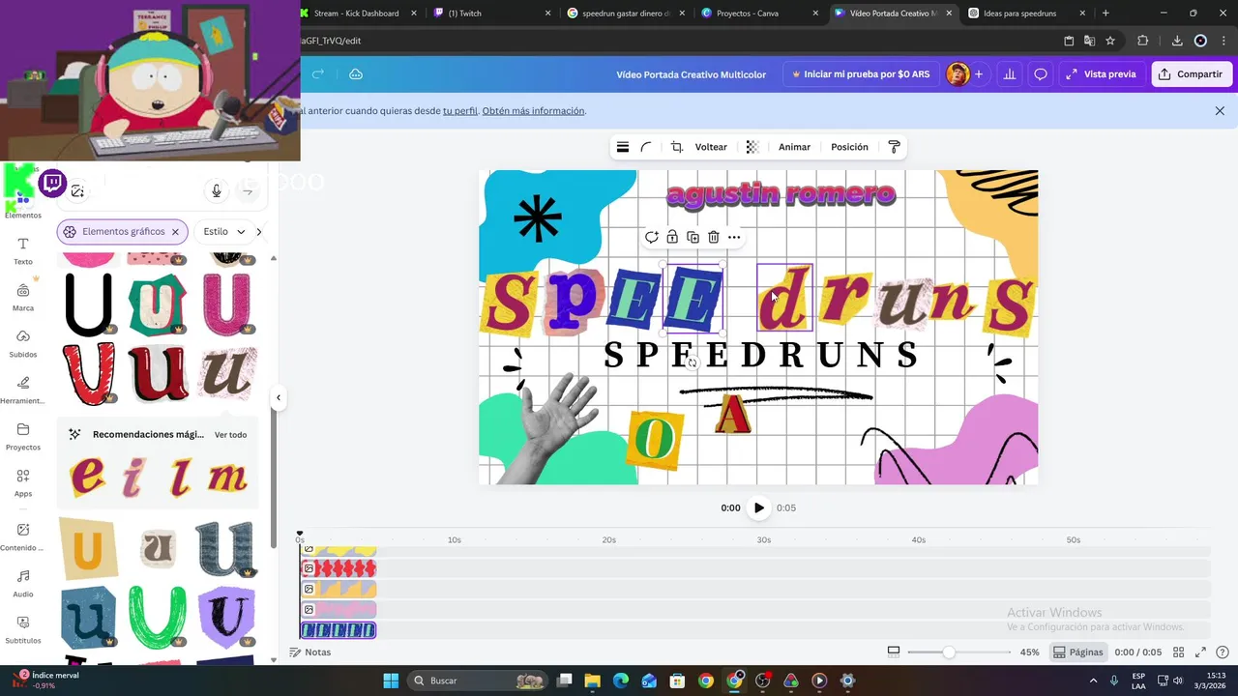1238x696 pixels.
Task: Click the redo arrow icon
Action: pyautogui.click(x=317, y=74)
